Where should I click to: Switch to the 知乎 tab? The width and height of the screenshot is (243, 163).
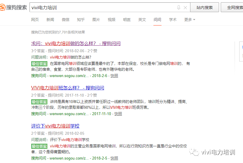pyautogui.click(x=81, y=20)
